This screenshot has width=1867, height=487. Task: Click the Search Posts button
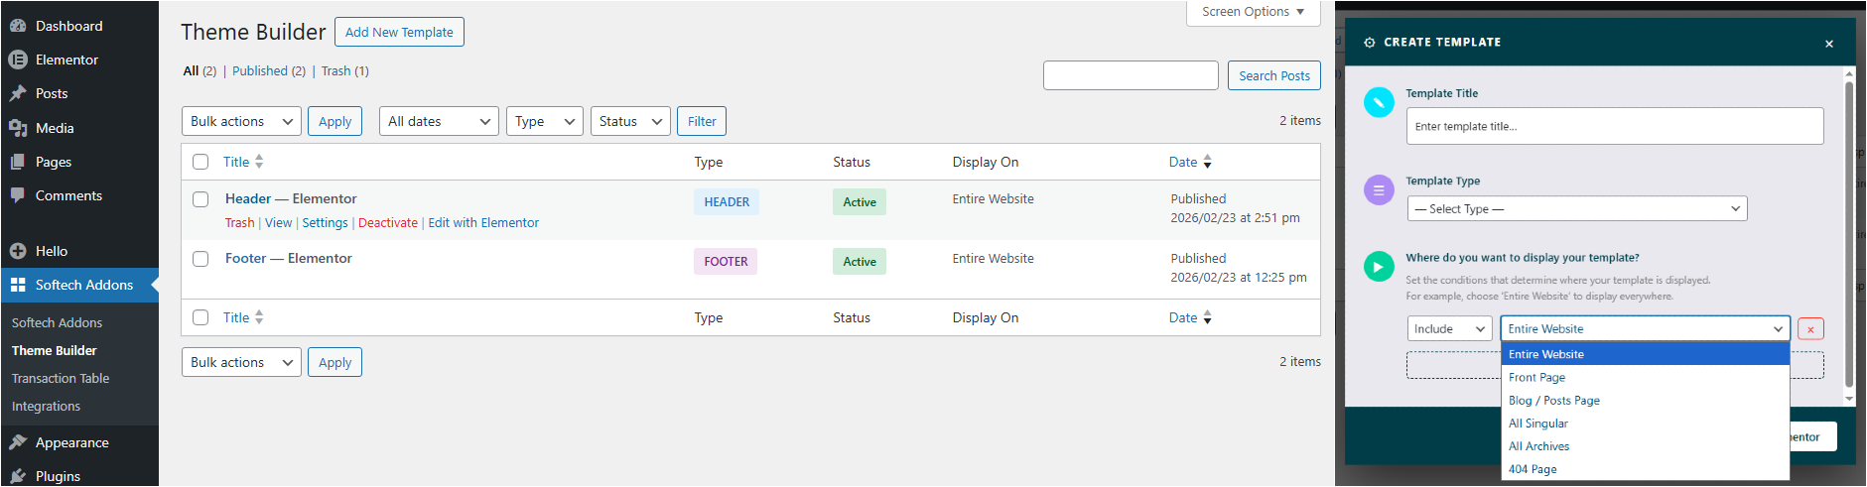pyautogui.click(x=1274, y=75)
